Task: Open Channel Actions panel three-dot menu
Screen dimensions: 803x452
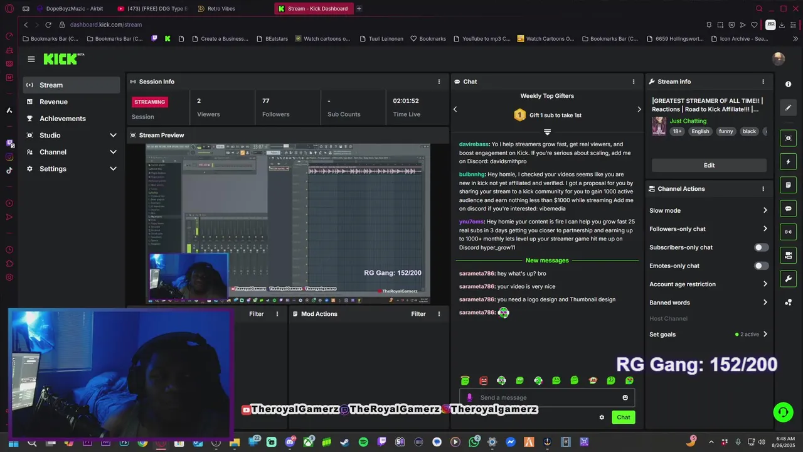Action: [763, 189]
